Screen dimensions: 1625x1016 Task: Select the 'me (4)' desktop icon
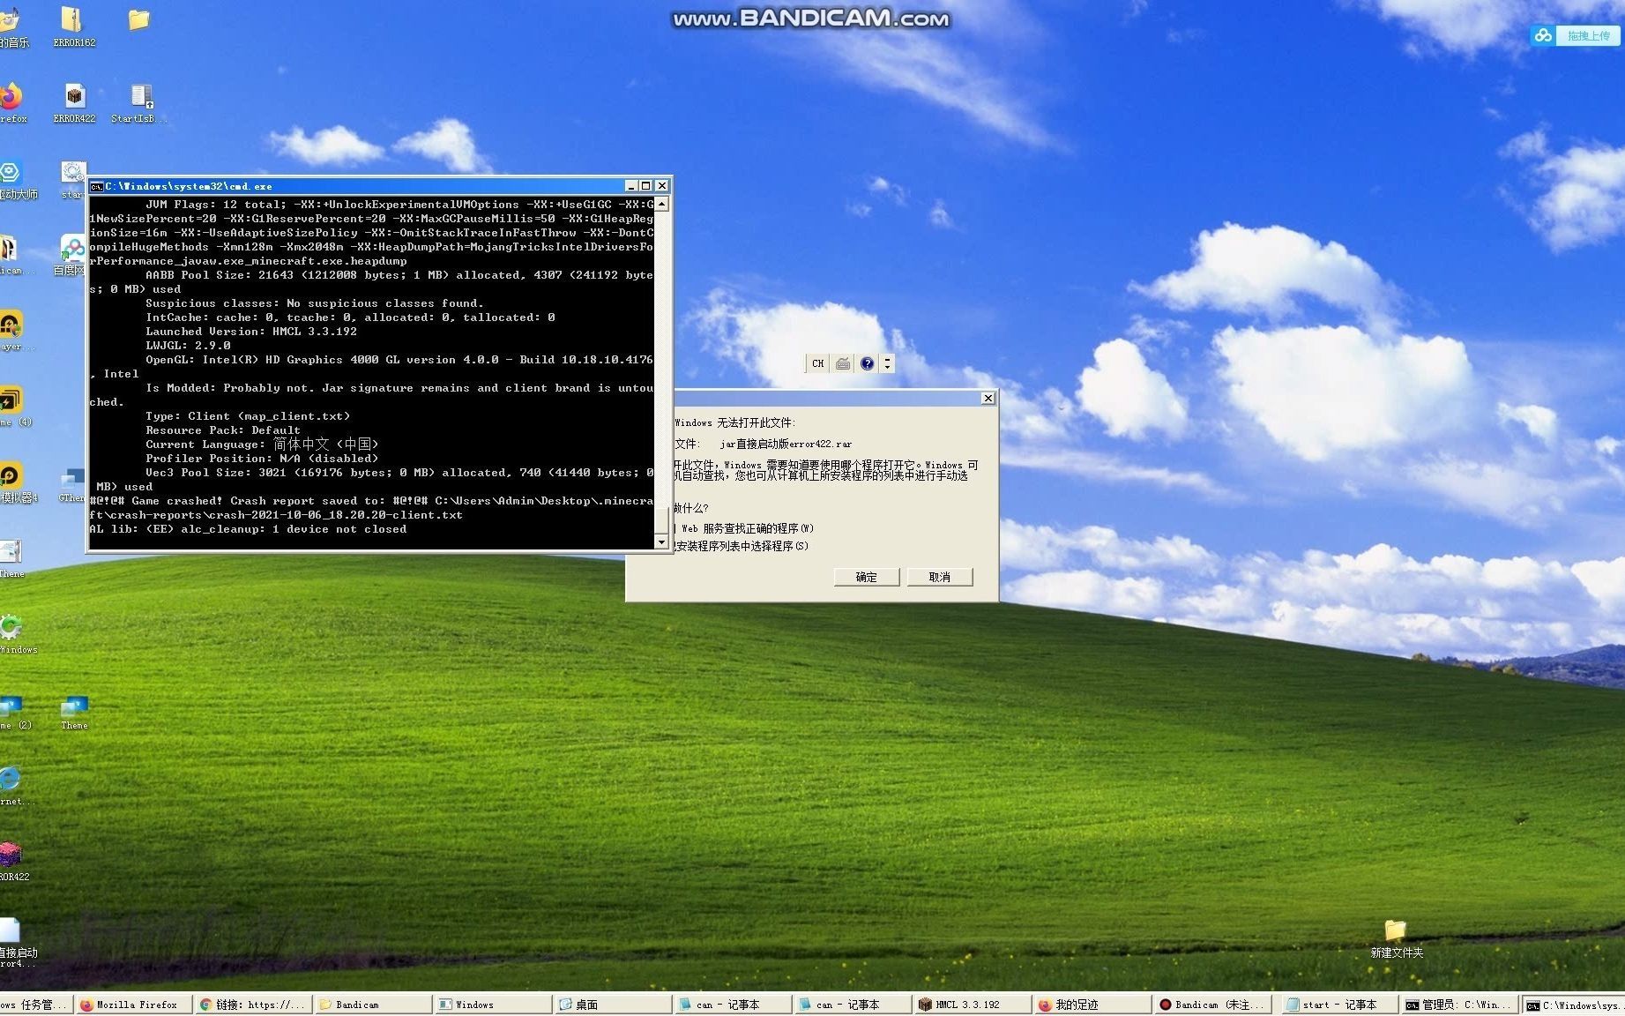pyautogui.click(x=14, y=407)
